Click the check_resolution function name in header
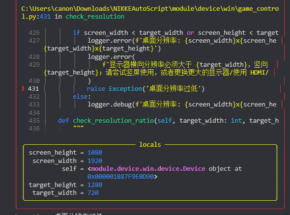This screenshot has height=215, width=290. [95, 16]
